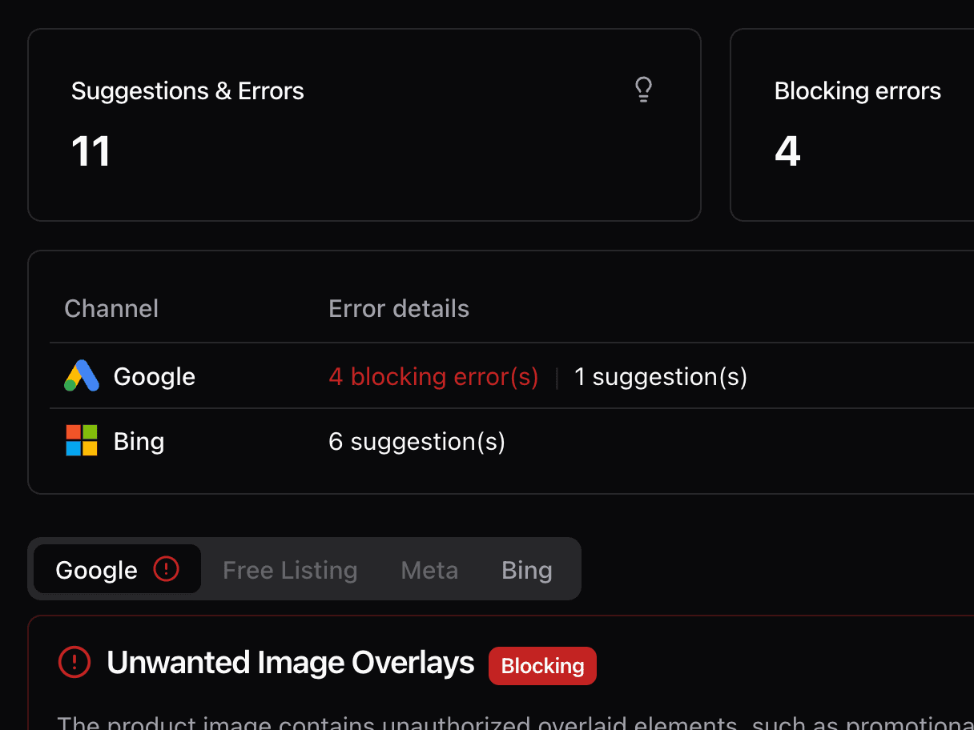Open Bing's 6 suggestion(s) details
Viewport: 974px width, 730px height.
point(417,441)
